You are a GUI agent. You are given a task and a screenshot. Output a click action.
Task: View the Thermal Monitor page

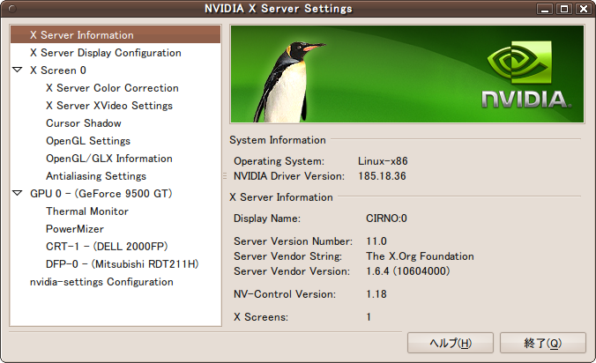(87, 211)
